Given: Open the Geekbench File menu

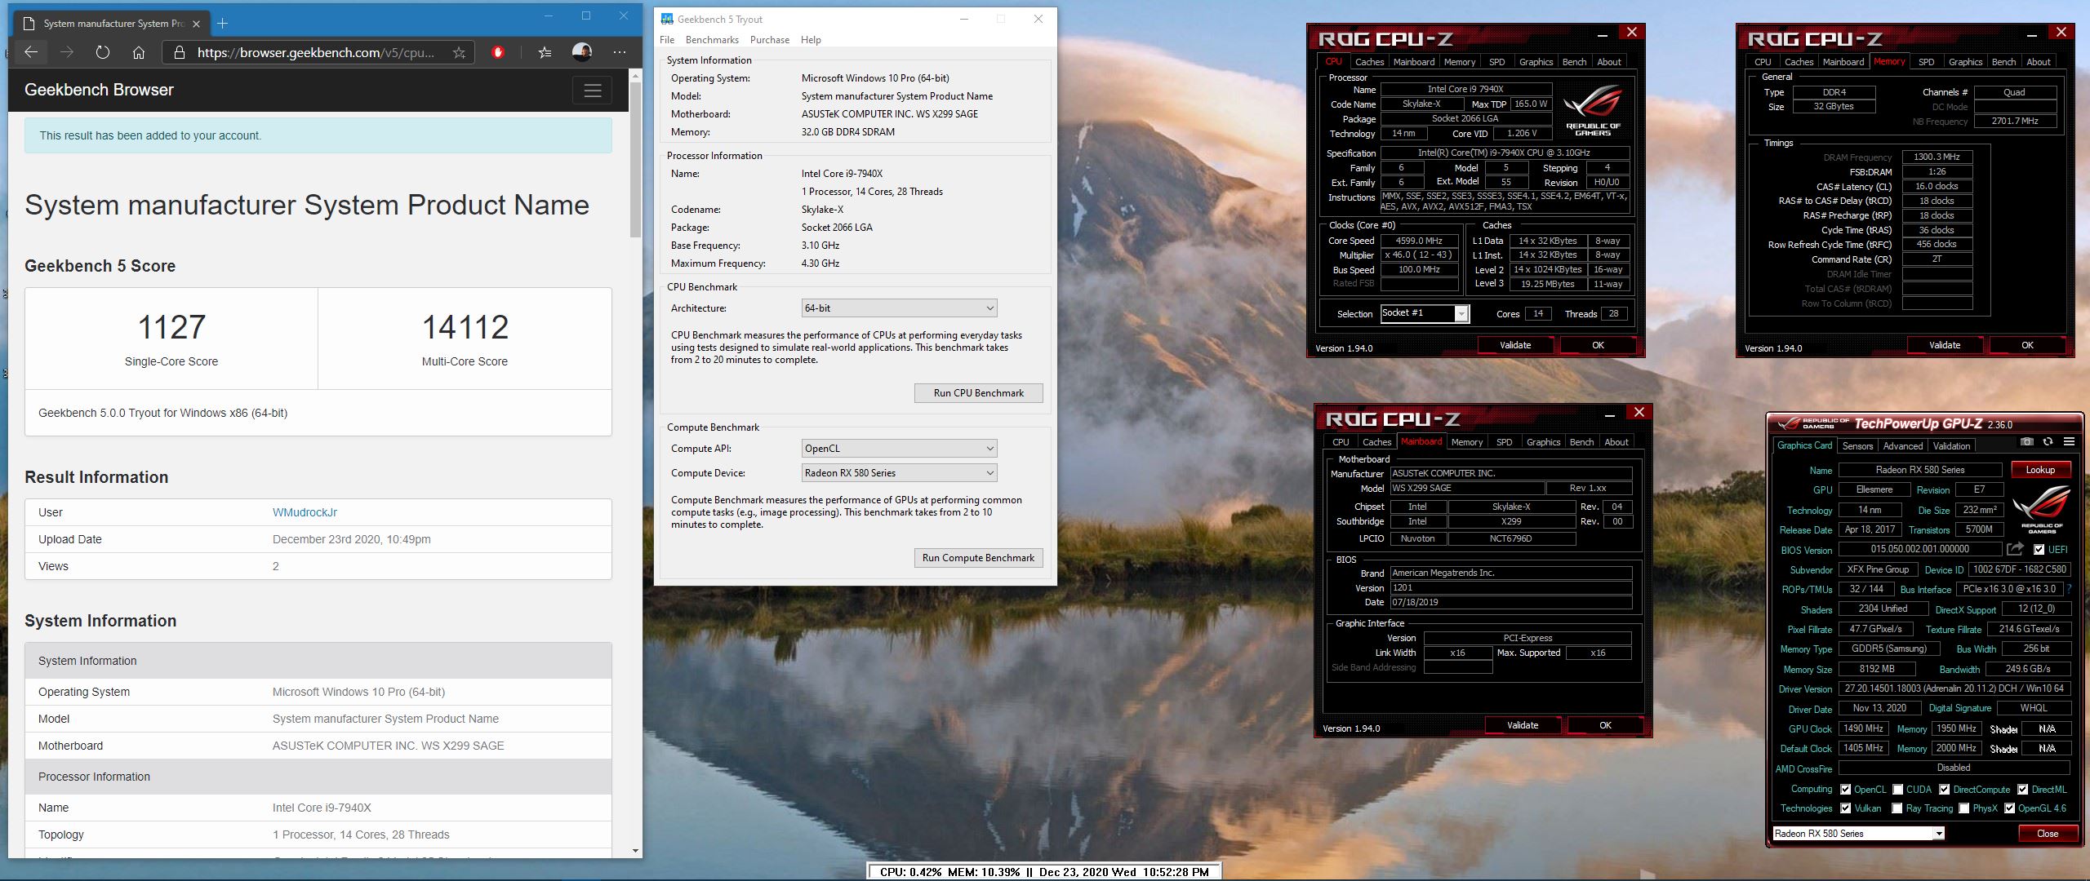Looking at the screenshot, I should [x=667, y=40].
